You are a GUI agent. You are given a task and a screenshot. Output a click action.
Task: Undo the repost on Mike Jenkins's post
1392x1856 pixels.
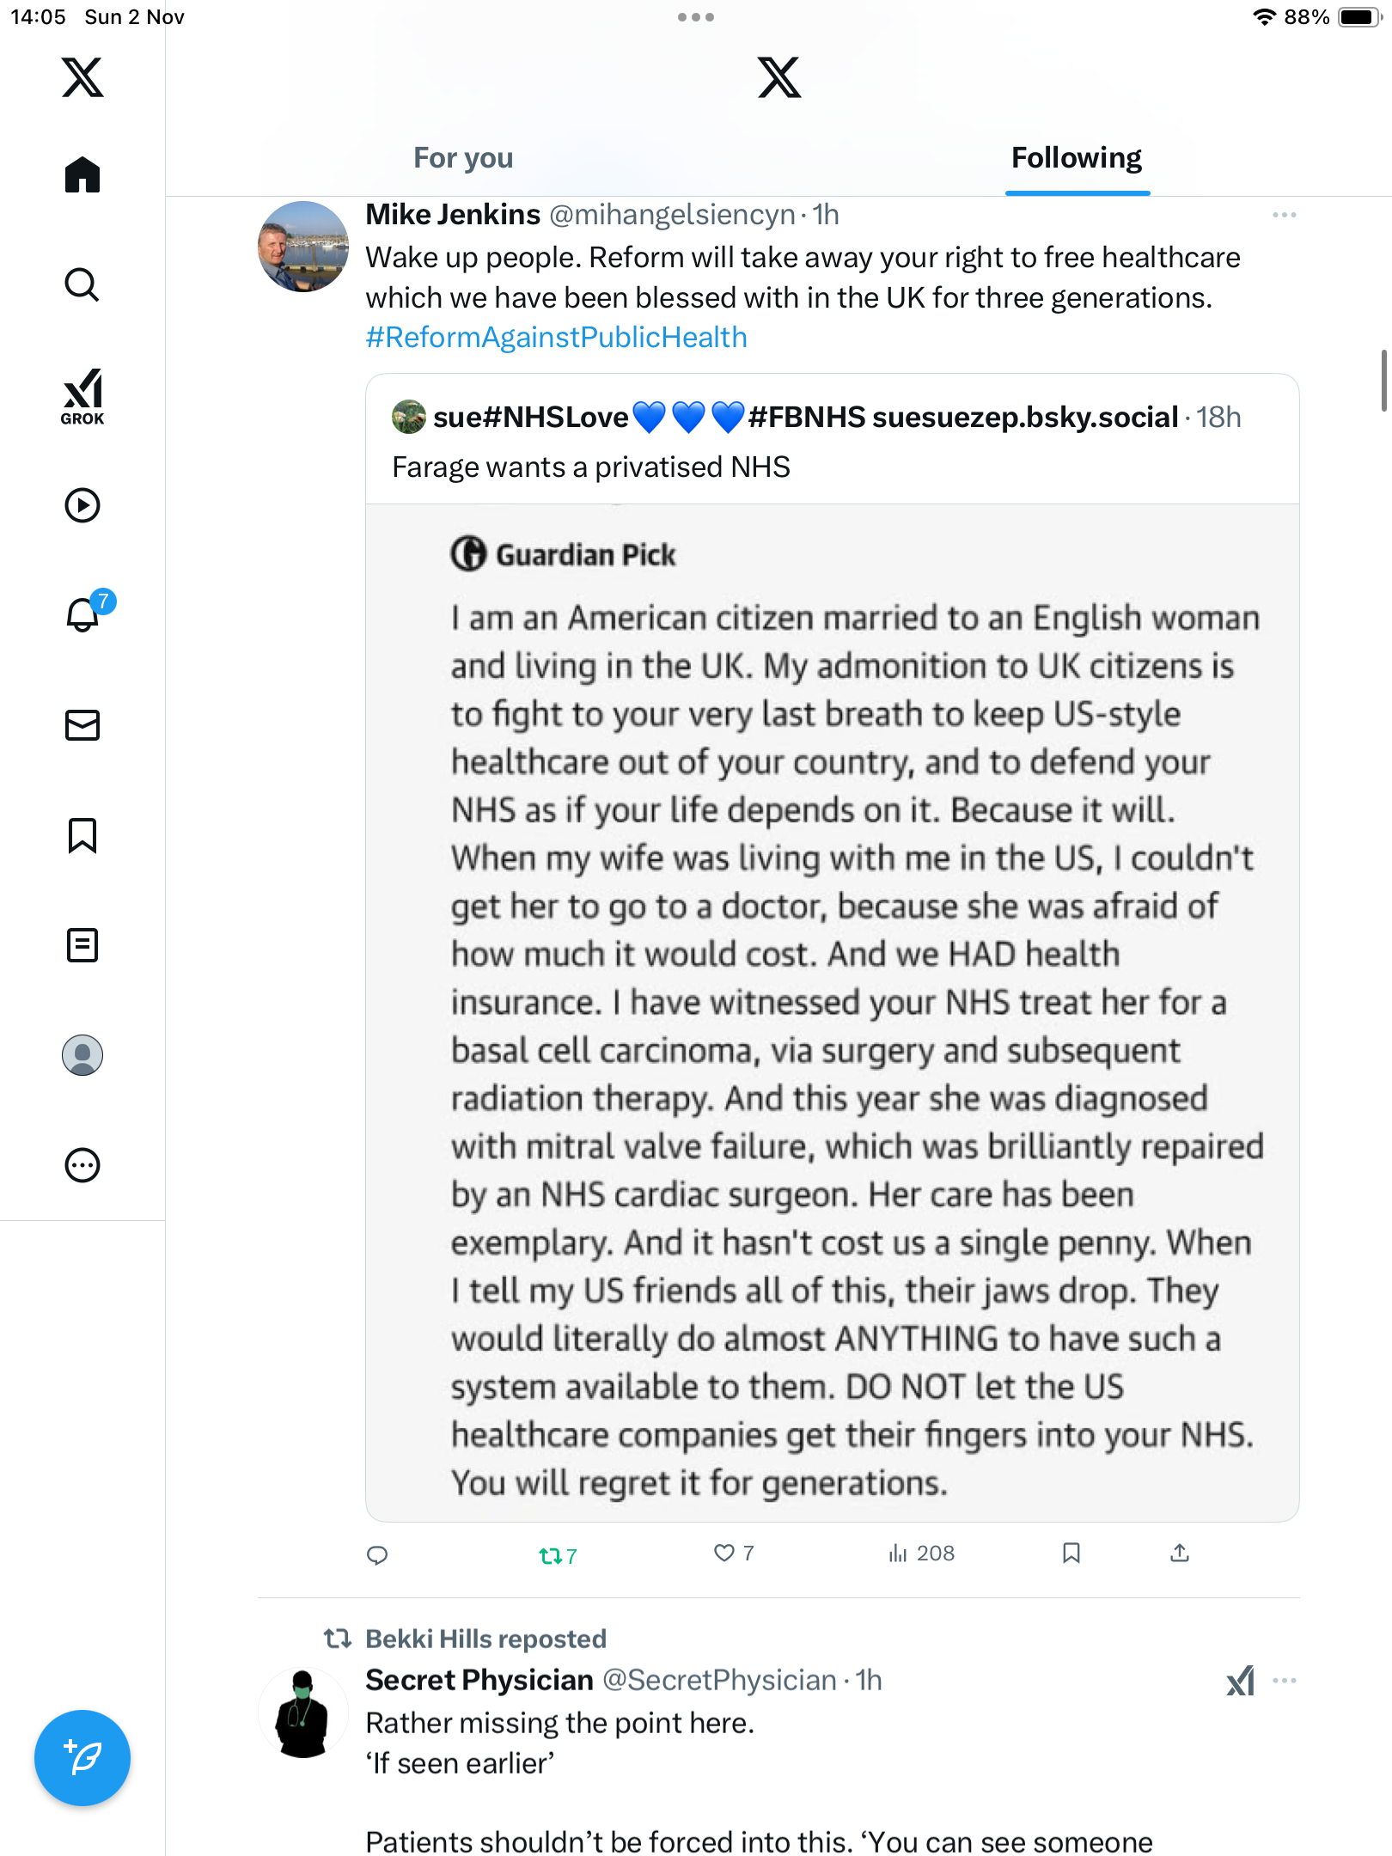pyautogui.click(x=551, y=1555)
